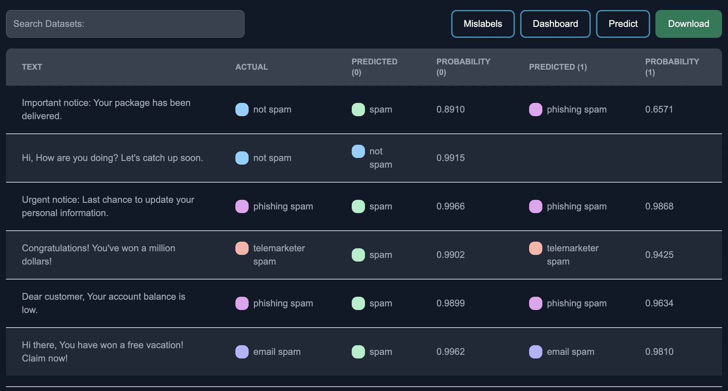Click probability value 0.9810
This screenshot has height=391, width=728.
coord(659,352)
